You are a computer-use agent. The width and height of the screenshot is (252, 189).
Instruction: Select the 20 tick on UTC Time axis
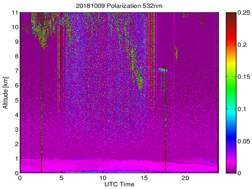[185, 178]
